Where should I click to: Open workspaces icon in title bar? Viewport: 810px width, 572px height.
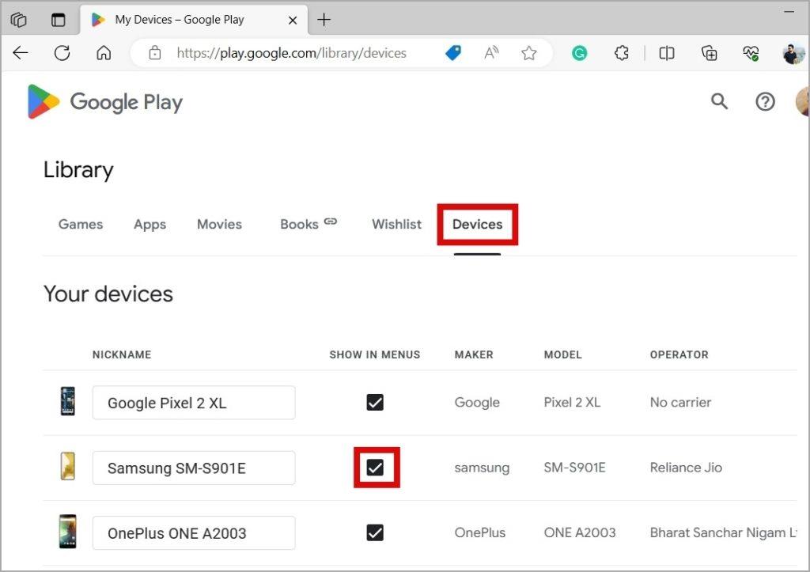coord(18,20)
